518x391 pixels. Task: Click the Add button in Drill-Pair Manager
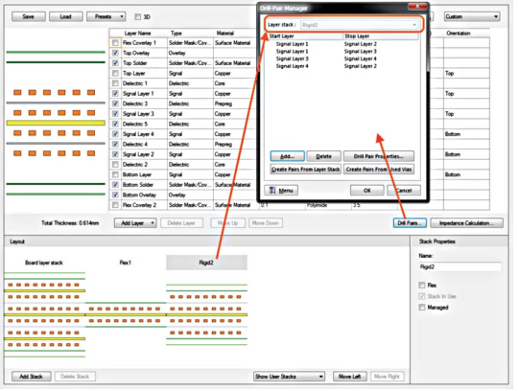pyautogui.click(x=287, y=156)
